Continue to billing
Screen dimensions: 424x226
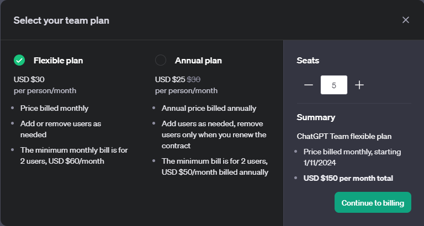point(373,202)
